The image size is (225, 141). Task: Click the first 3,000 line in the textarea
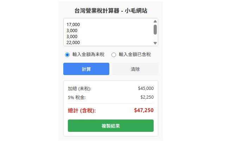click(72, 31)
